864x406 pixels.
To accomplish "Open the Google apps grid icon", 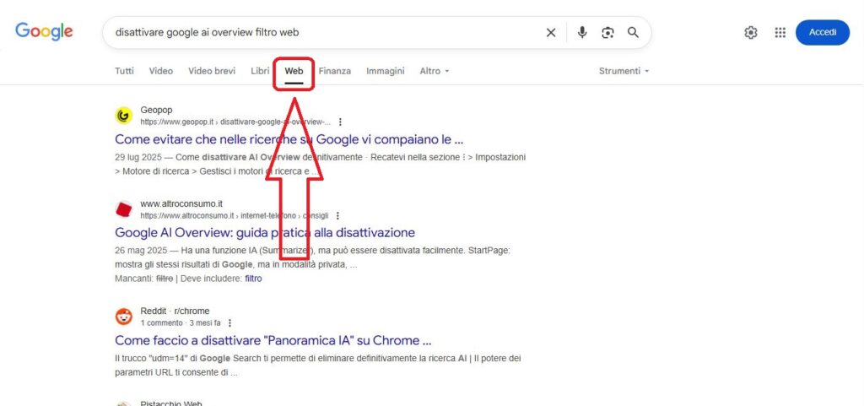I will click(780, 33).
